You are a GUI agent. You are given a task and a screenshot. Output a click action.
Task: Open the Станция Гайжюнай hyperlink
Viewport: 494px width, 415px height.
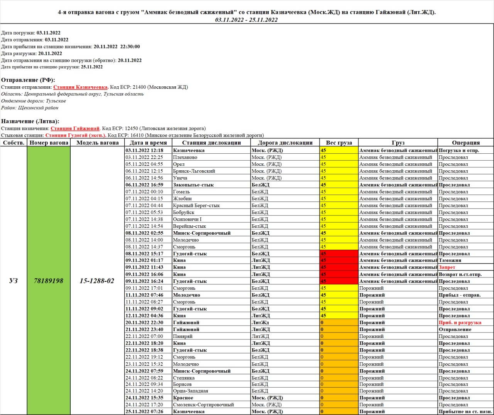pyautogui.click(x=75, y=128)
